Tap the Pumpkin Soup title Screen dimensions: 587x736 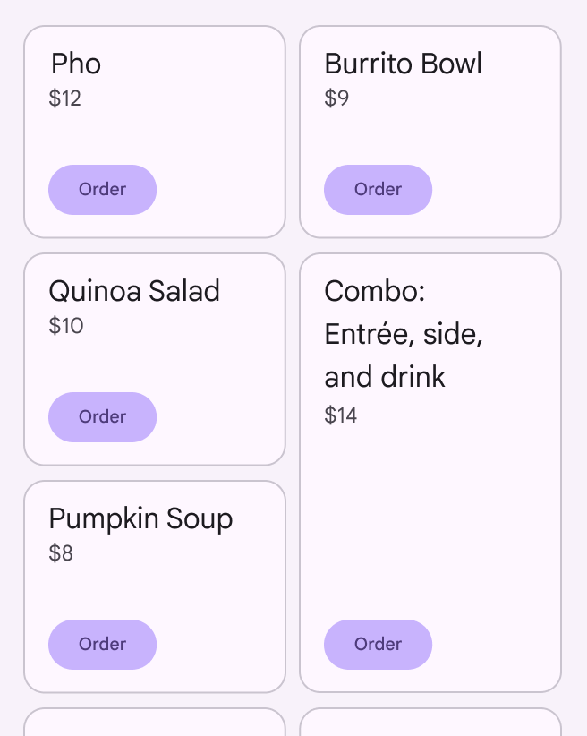tap(140, 518)
